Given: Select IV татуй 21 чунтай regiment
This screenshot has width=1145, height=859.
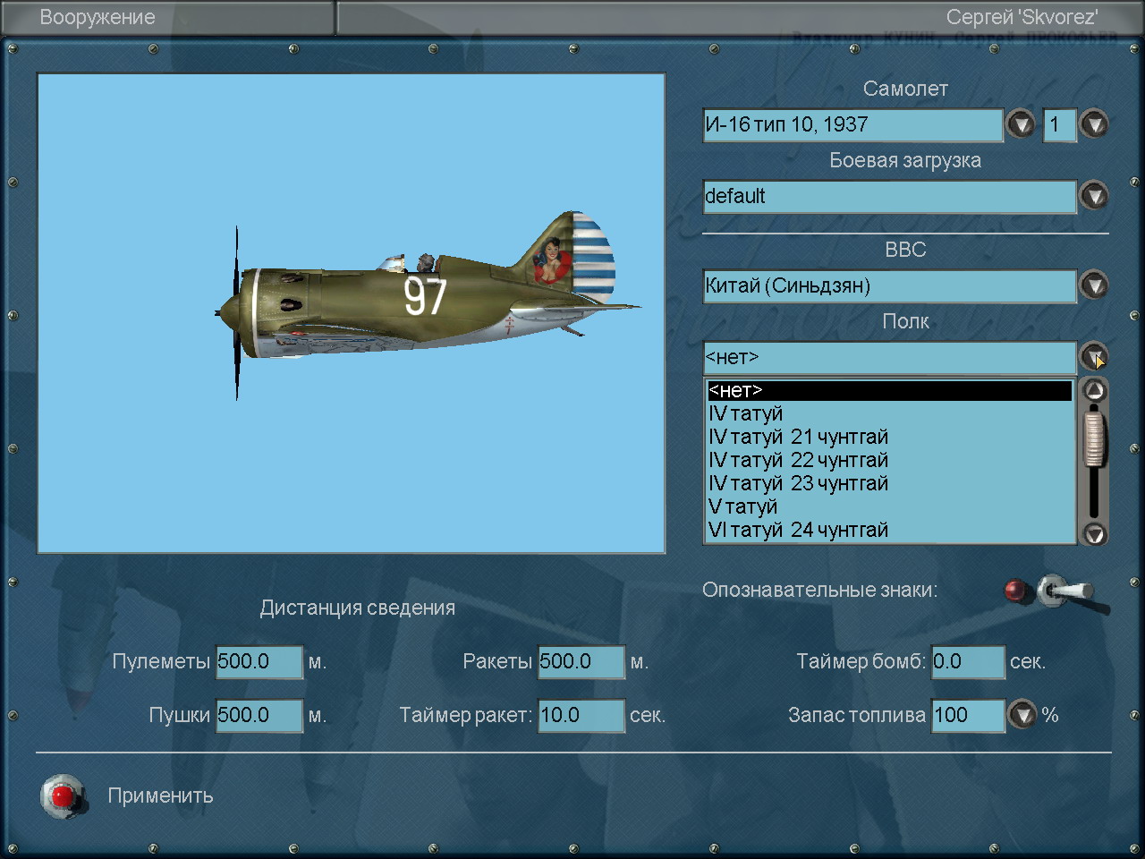Looking at the screenshot, I should pyautogui.click(x=798, y=438).
